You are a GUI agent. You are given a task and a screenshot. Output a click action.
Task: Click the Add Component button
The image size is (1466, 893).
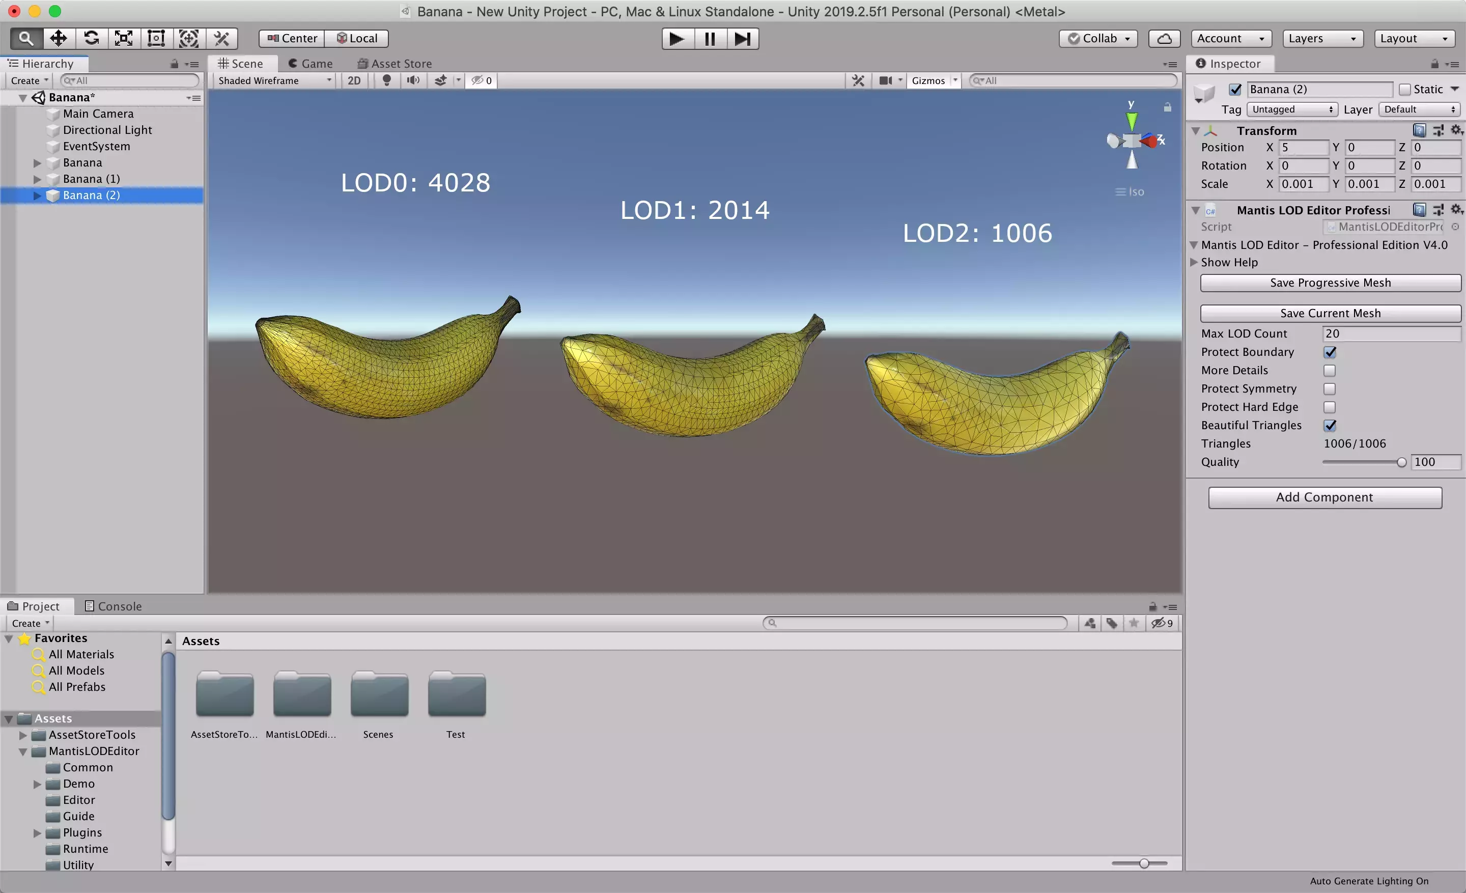coord(1324,497)
